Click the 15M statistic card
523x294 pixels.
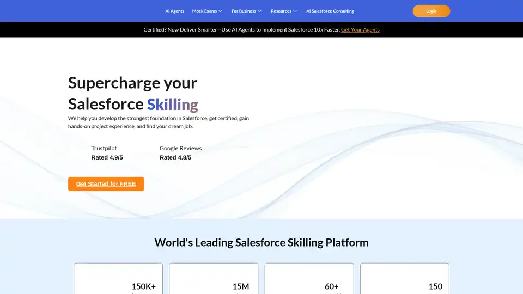click(214, 279)
